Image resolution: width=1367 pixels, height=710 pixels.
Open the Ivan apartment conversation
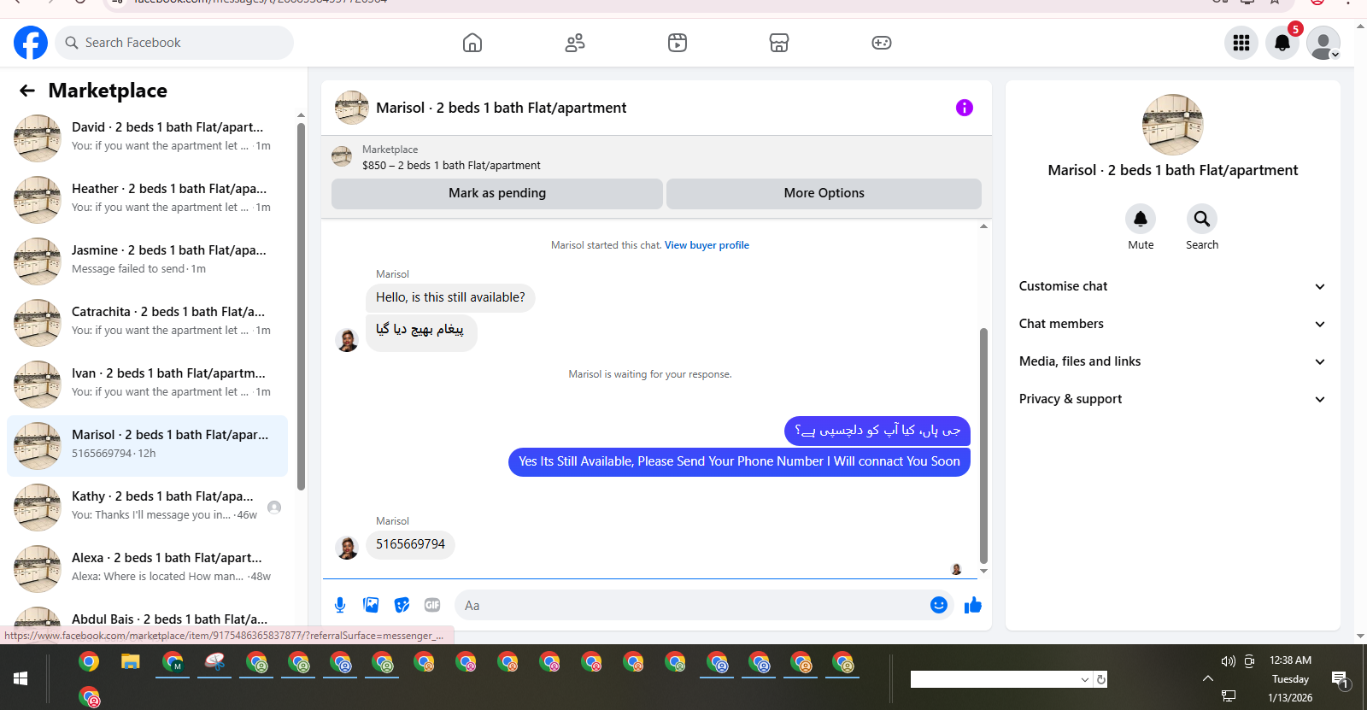pos(147,384)
